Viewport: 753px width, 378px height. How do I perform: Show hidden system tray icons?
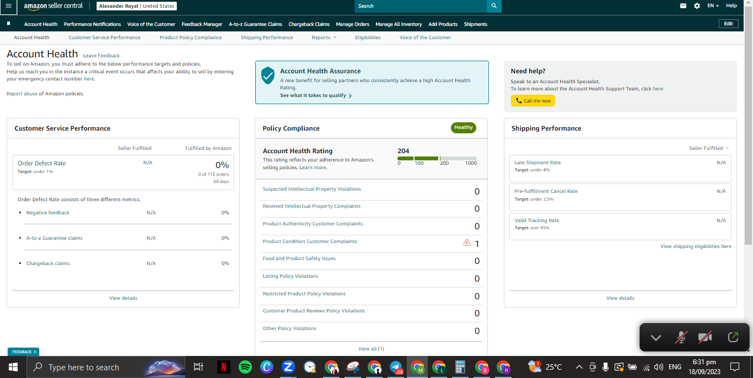click(579, 367)
